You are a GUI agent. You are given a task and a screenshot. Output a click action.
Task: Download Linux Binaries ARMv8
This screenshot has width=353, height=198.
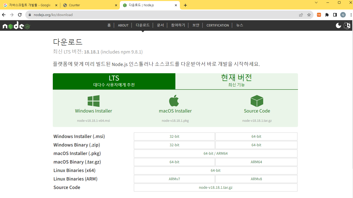256,179
